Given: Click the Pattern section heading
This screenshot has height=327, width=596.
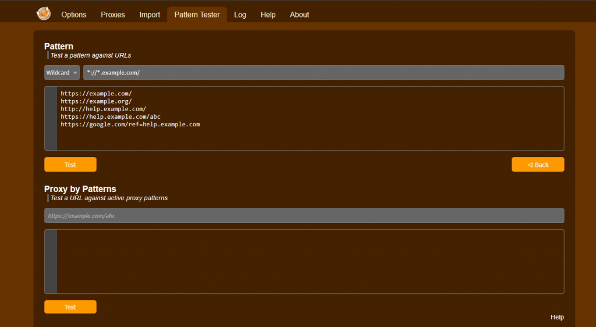Looking at the screenshot, I should coord(59,47).
